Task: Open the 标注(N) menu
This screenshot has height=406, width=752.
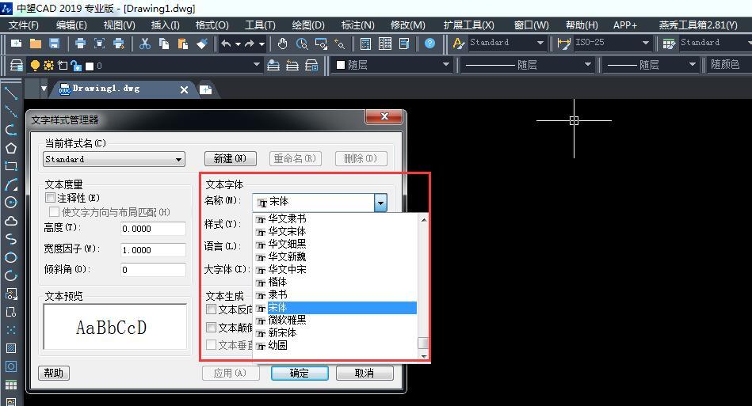Action: pos(357,25)
